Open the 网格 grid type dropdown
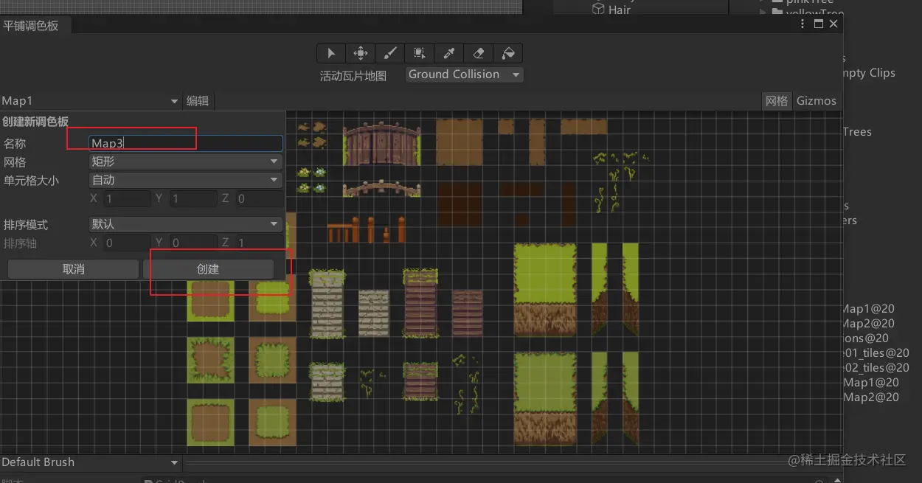The image size is (922, 483). (186, 161)
